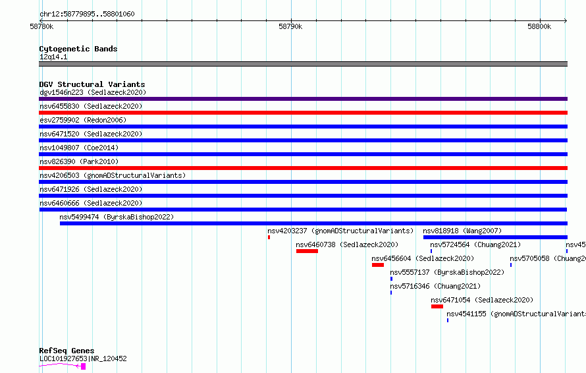This screenshot has width=586, height=373.
Task: Click the small blue nsv5557137 marker
Action: (x=391, y=279)
